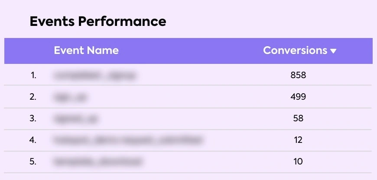Select row number 5 index
The width and height of the screenshot is (377, 180).
33,161
